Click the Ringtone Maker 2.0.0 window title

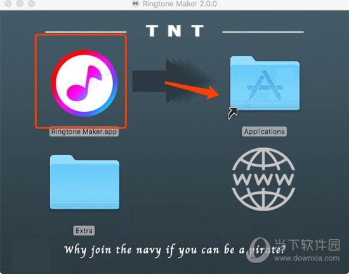(x=180, y=4)
